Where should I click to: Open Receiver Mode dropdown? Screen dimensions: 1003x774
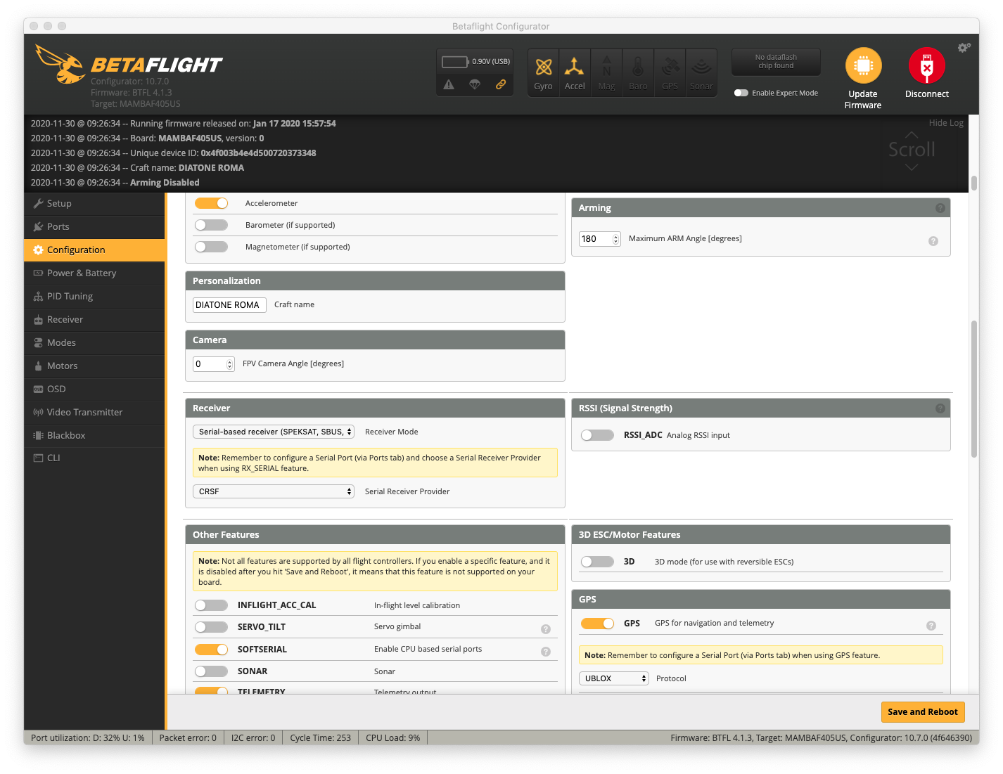tap(274, 432)
